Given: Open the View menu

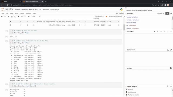Looking at the screenshot, I should pos(12,13).
